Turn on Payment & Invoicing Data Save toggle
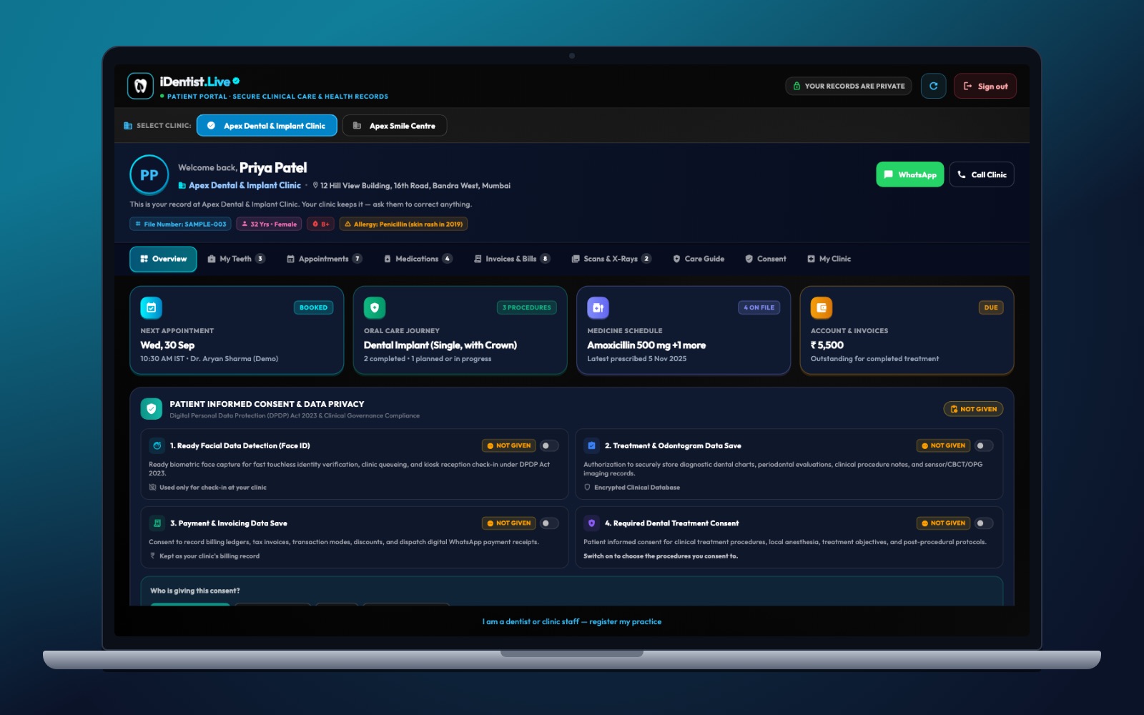The height and width of the screenshot is (715, 1144). coord(549,523)
